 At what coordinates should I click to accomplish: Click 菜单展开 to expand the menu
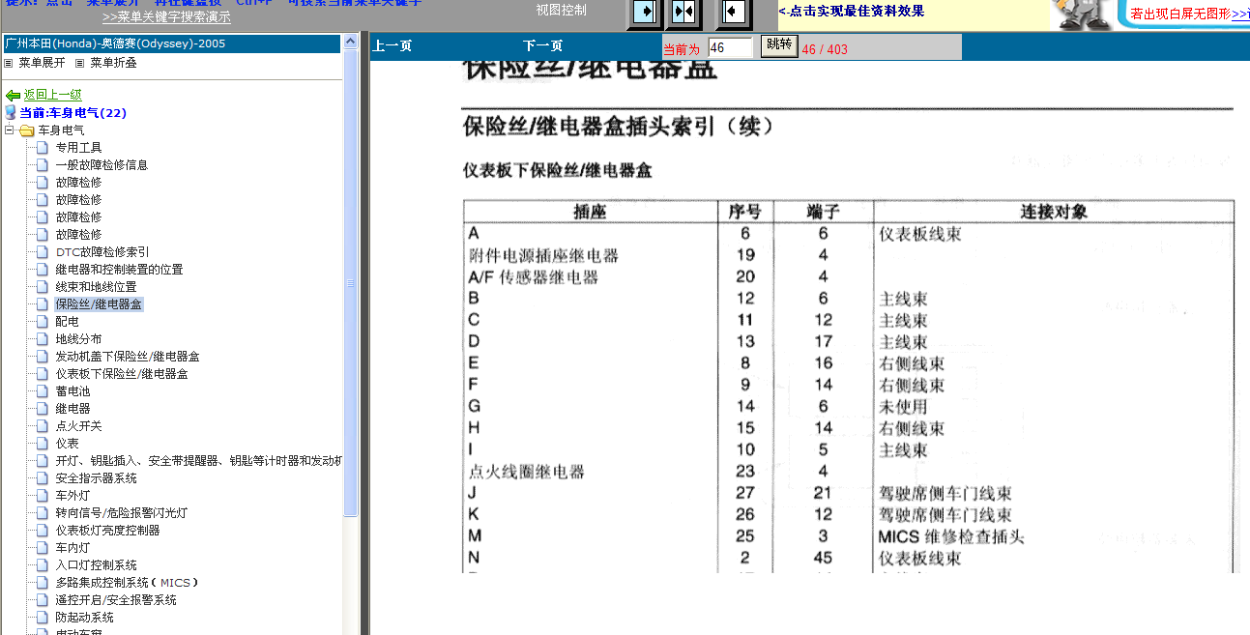pos(43,63)
